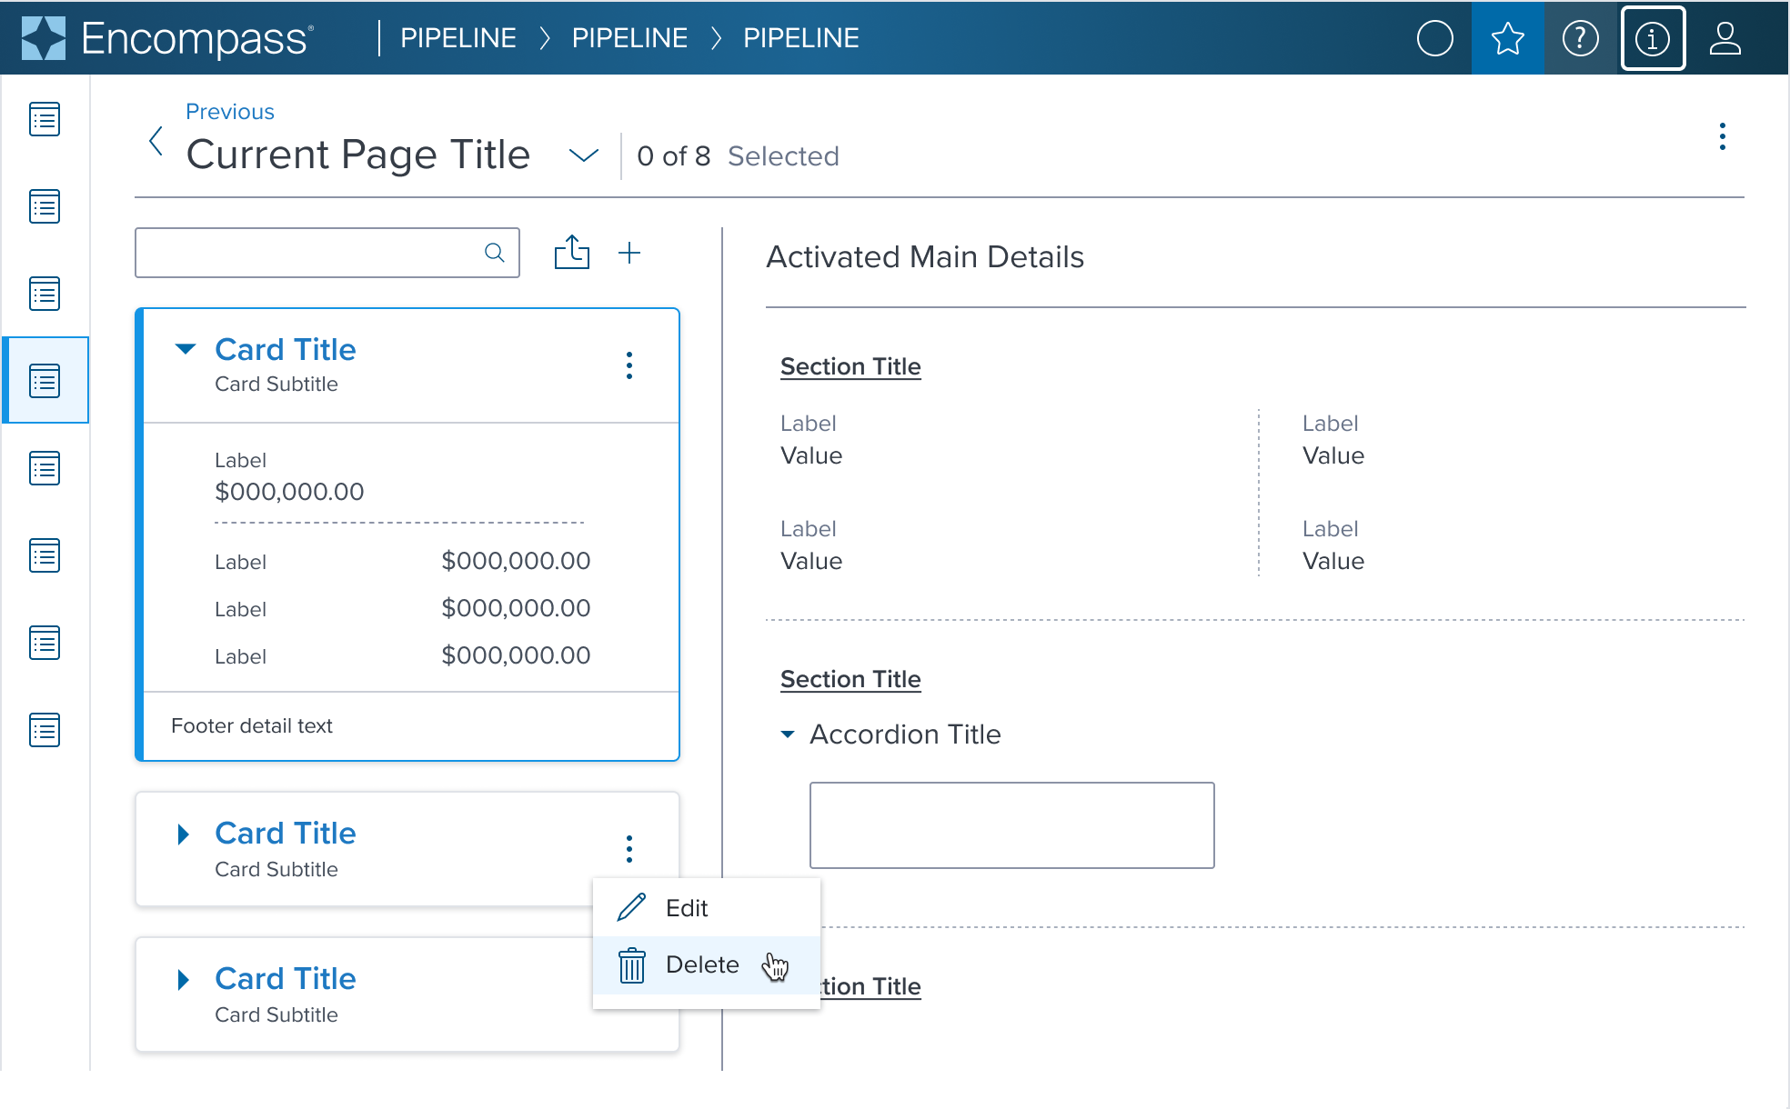The height and width of the screenshot is (1109, 1790).
Task: Click the export/share upload icon
Action: tap(571, 250)
